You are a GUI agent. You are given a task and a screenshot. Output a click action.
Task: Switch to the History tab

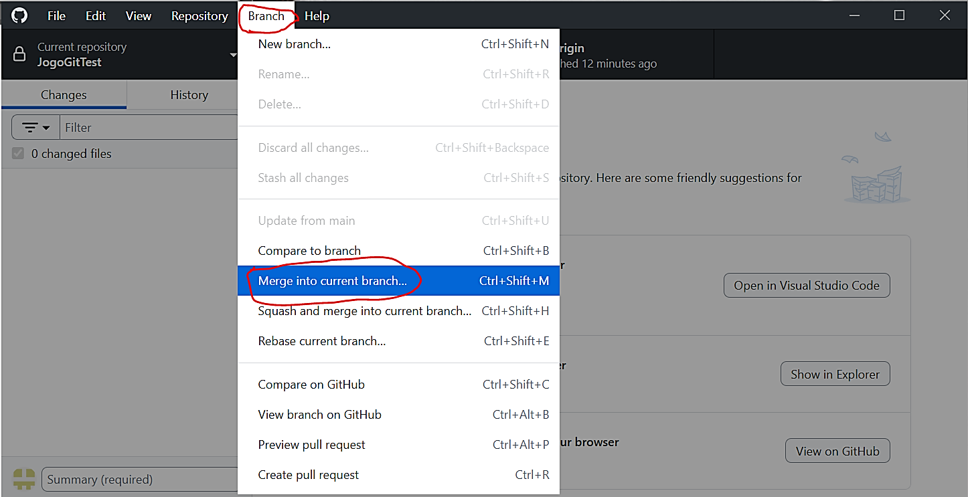pos(189,95)
